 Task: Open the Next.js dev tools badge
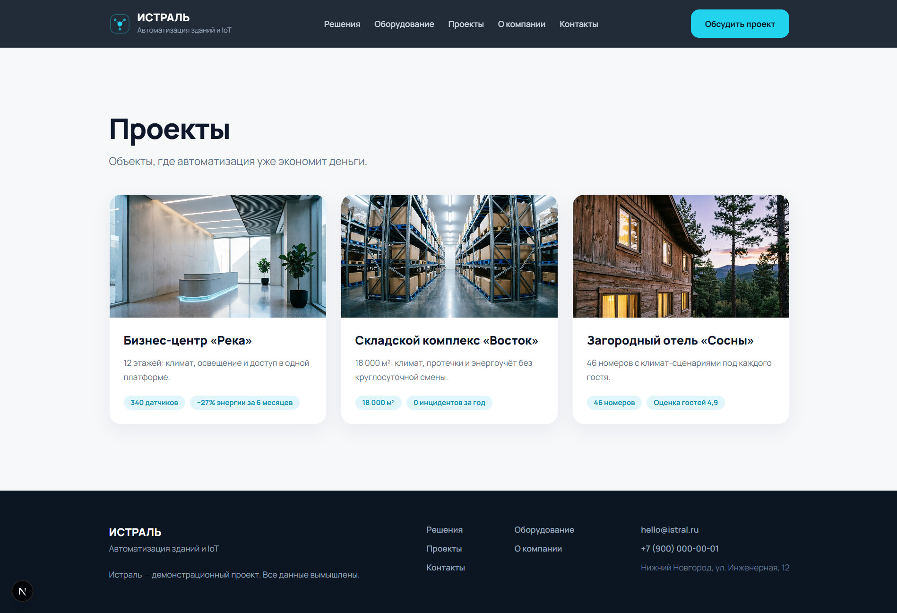click(22, 591)
